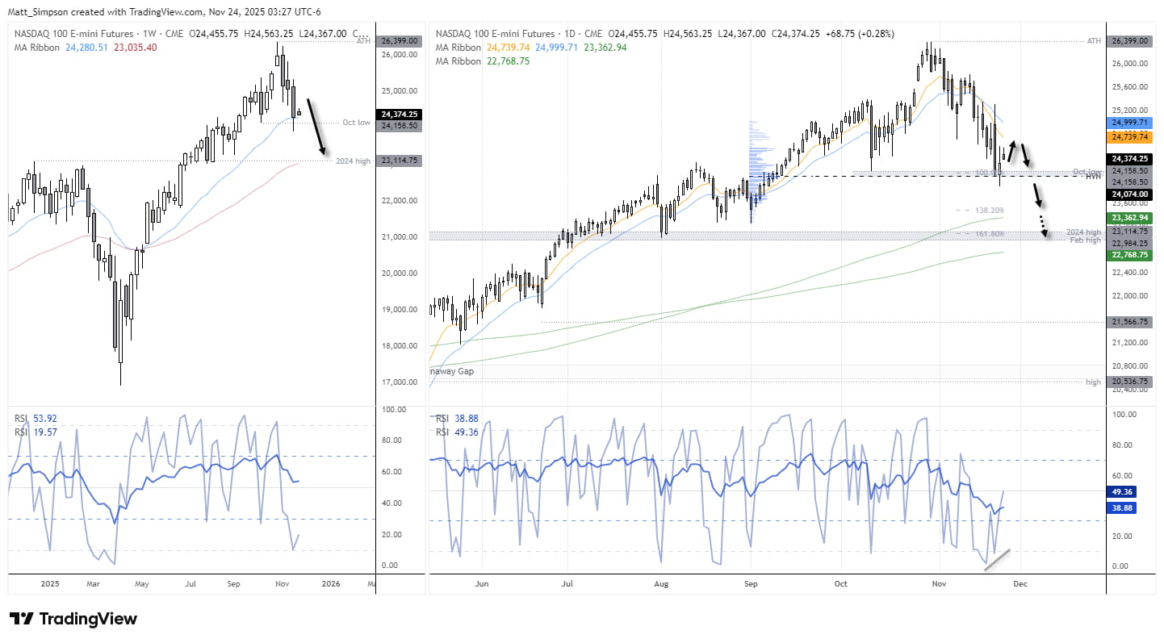
Task: Open the CME exchange entry in weekly legend
Action: coord(173,34)
